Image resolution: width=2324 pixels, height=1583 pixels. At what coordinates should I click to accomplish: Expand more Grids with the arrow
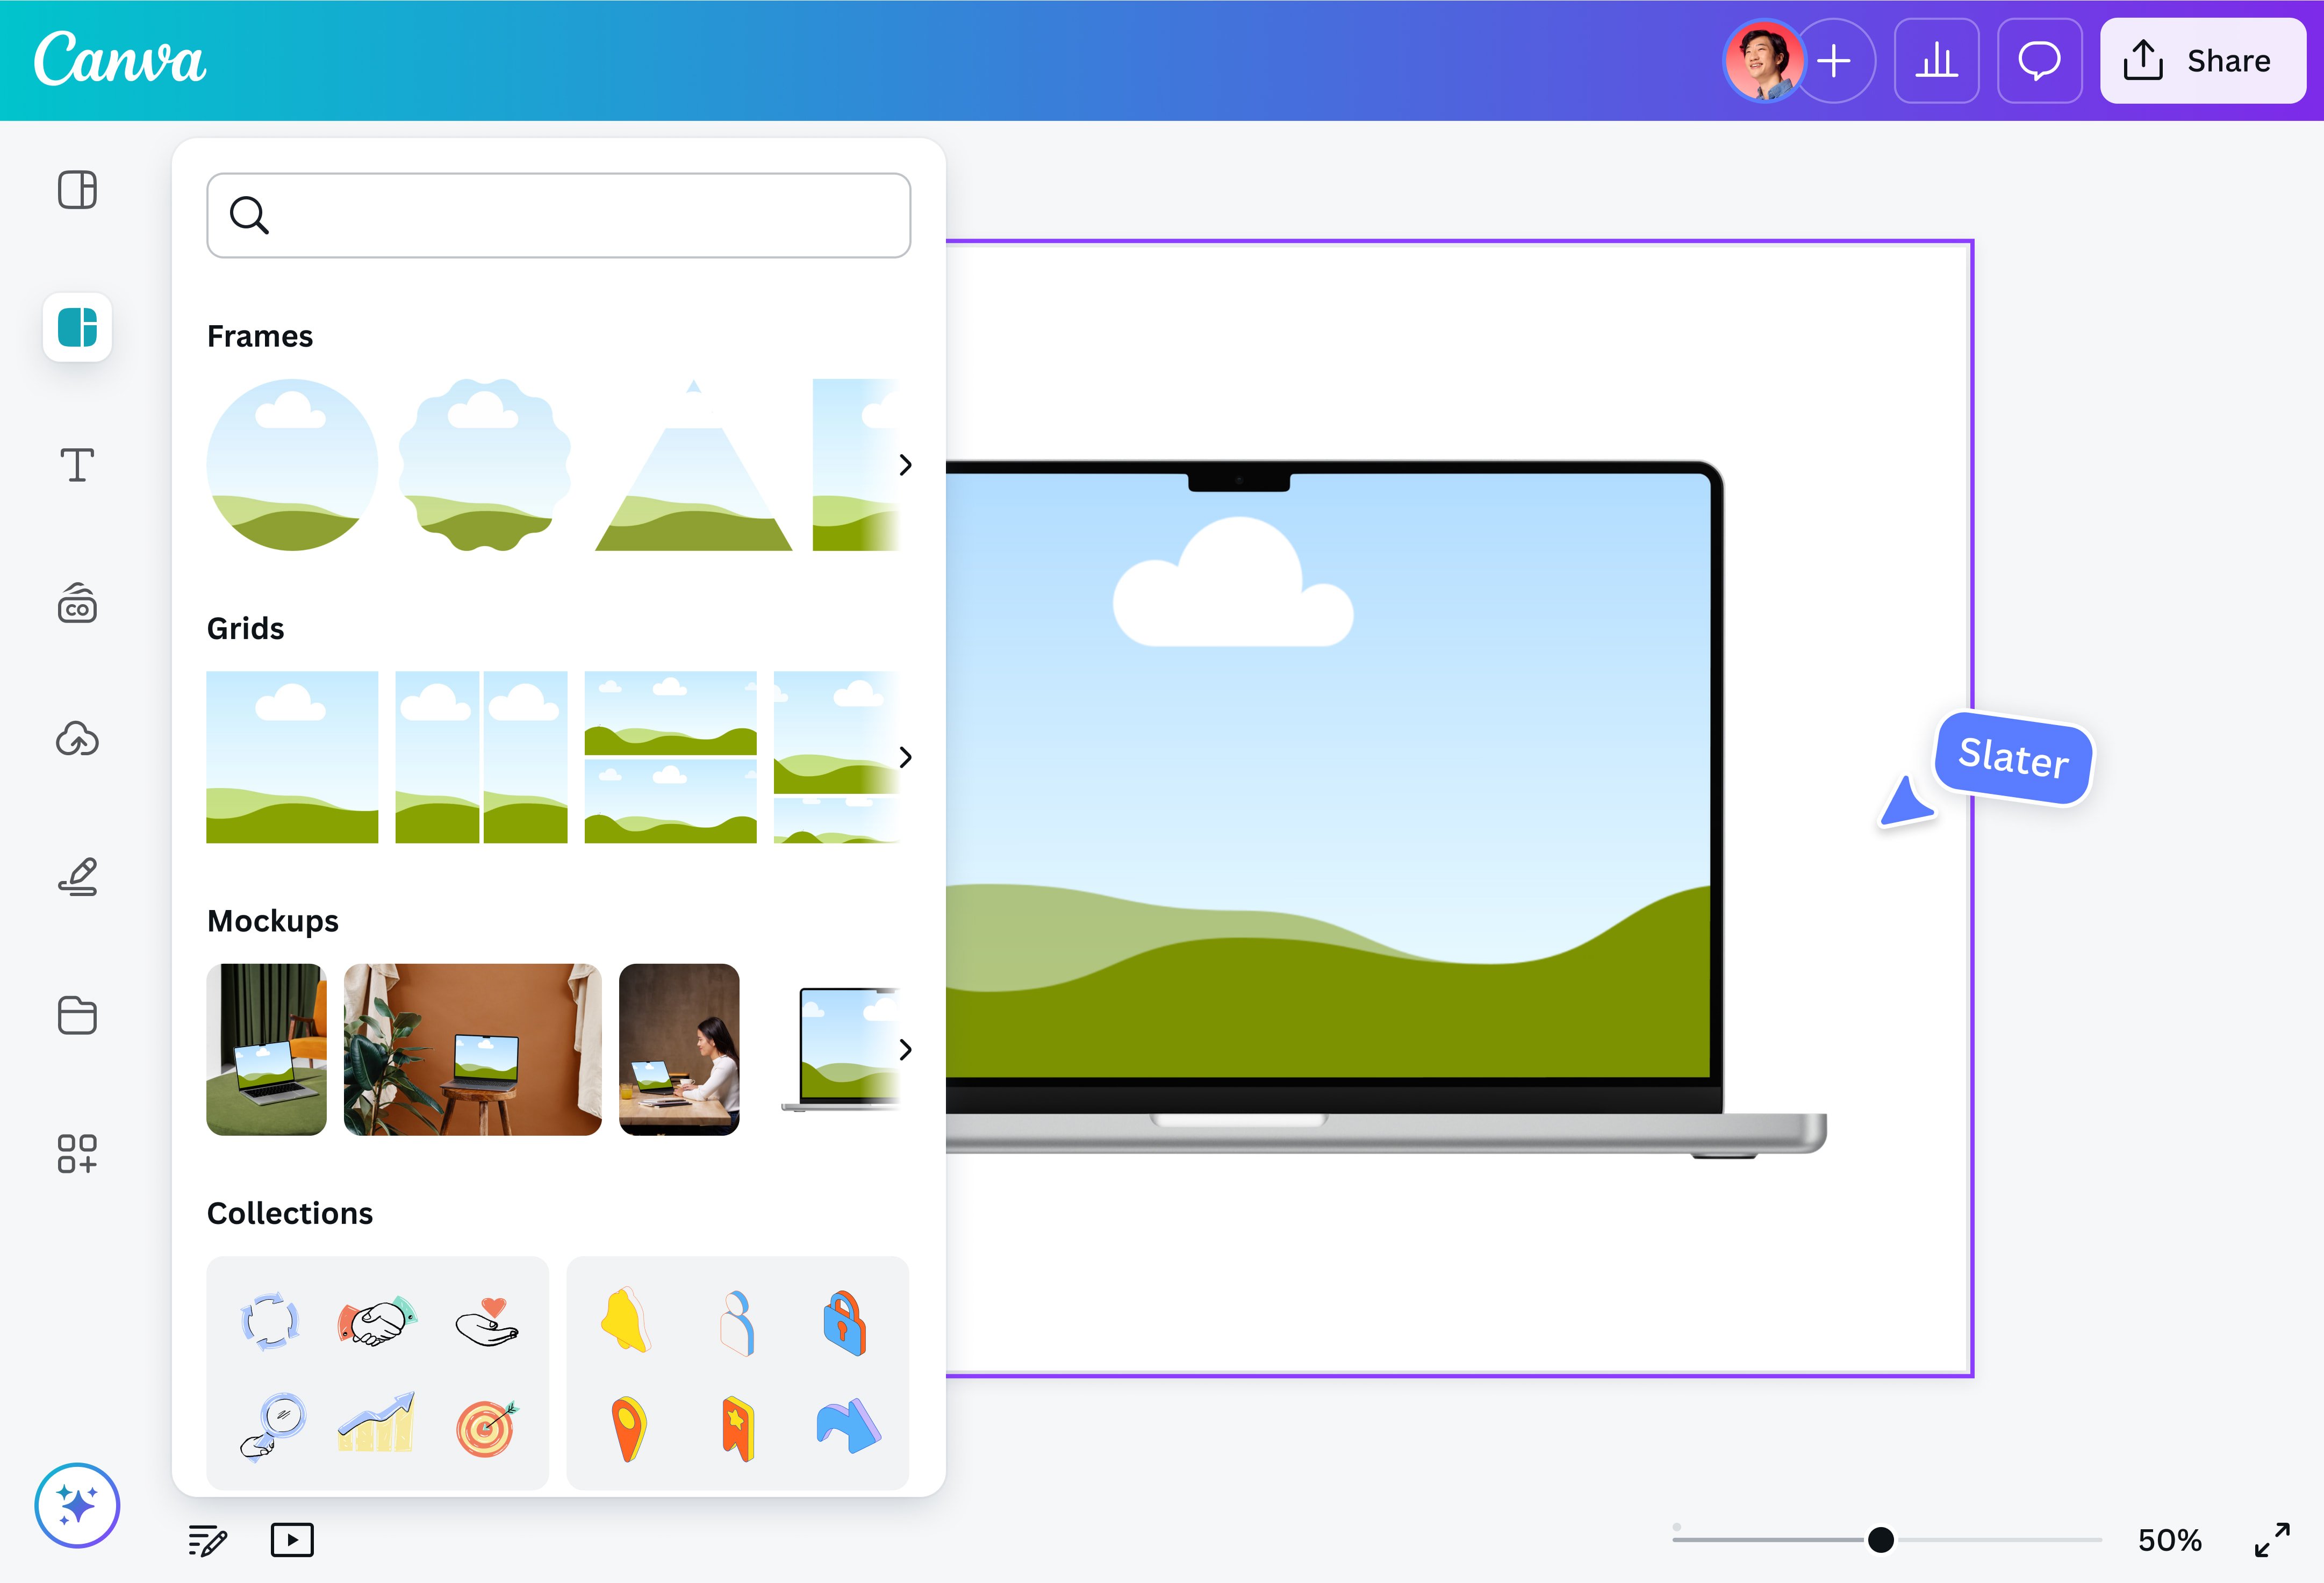905,757
